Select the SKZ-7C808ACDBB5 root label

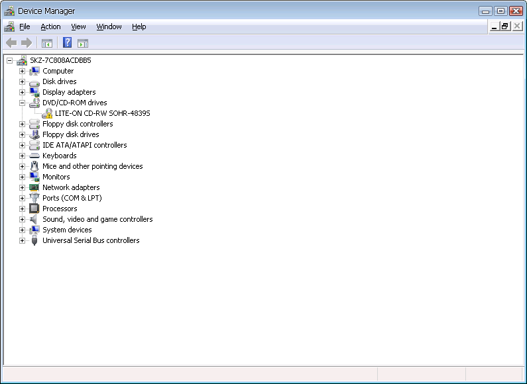click(x=60, y=60)
